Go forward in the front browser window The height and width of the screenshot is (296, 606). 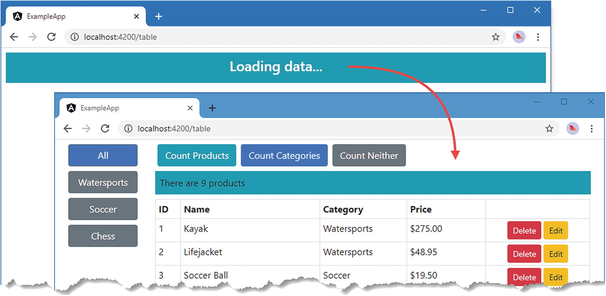86,129
